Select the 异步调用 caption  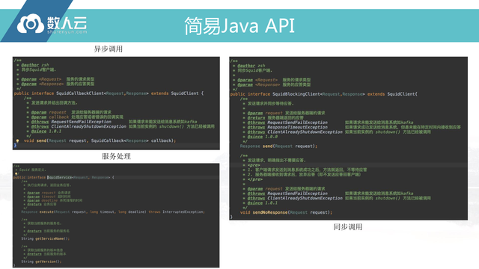pyautogui.click(x=108, y=49)
